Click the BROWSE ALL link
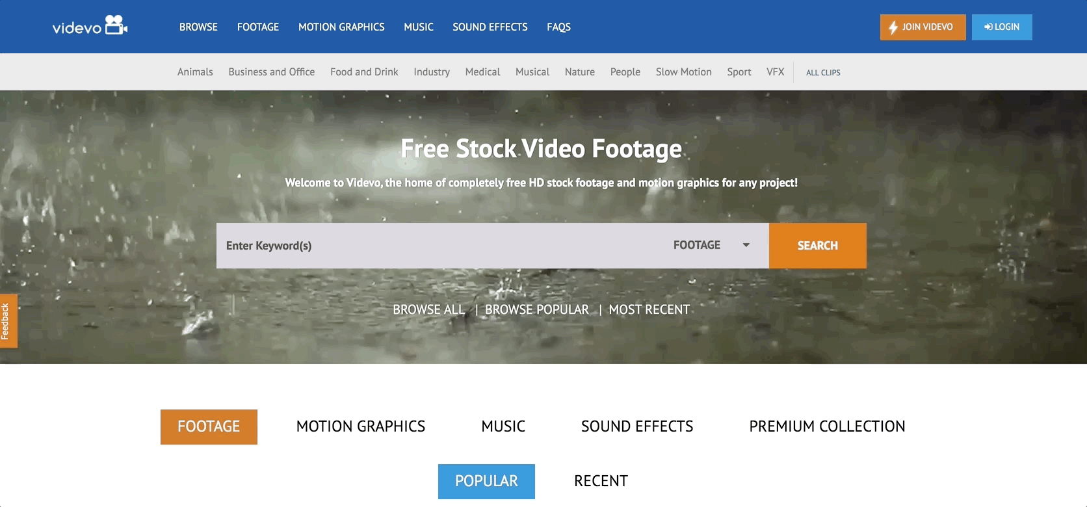Viewport: 1087px width, 507px height. tap(429, 309)
